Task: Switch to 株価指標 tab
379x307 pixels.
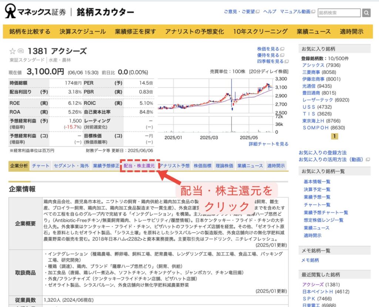Action: 202,166
